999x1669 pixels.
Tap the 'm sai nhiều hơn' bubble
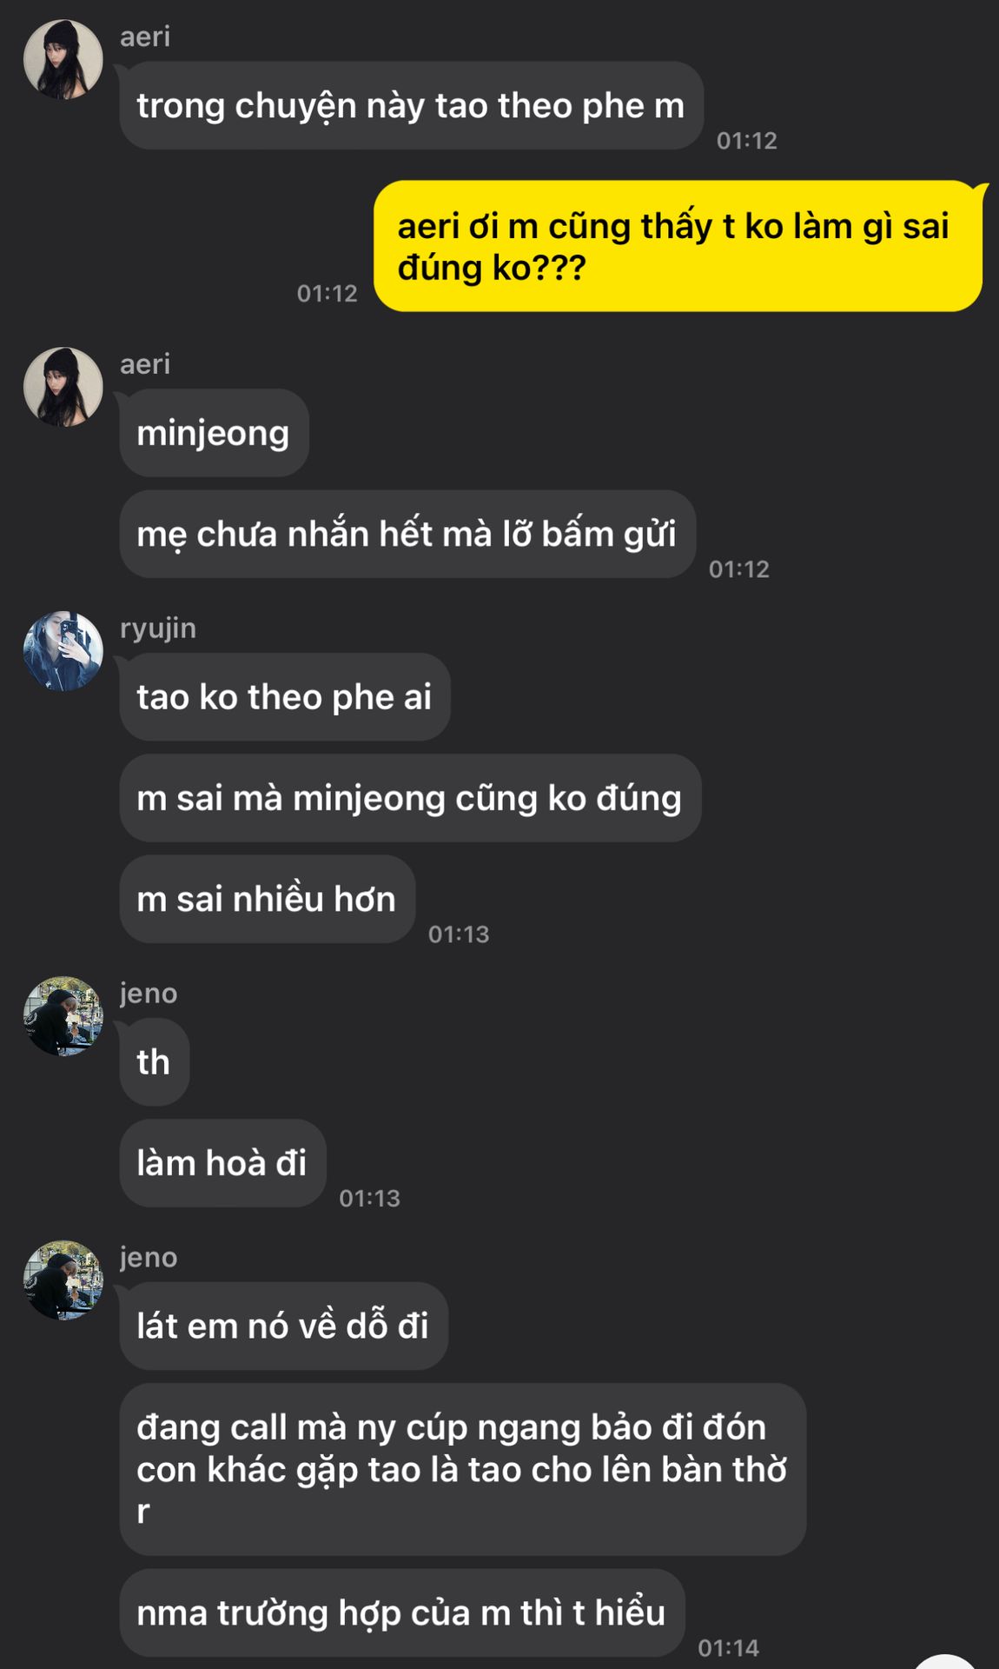pyautogui.click(x=268, y=899)
